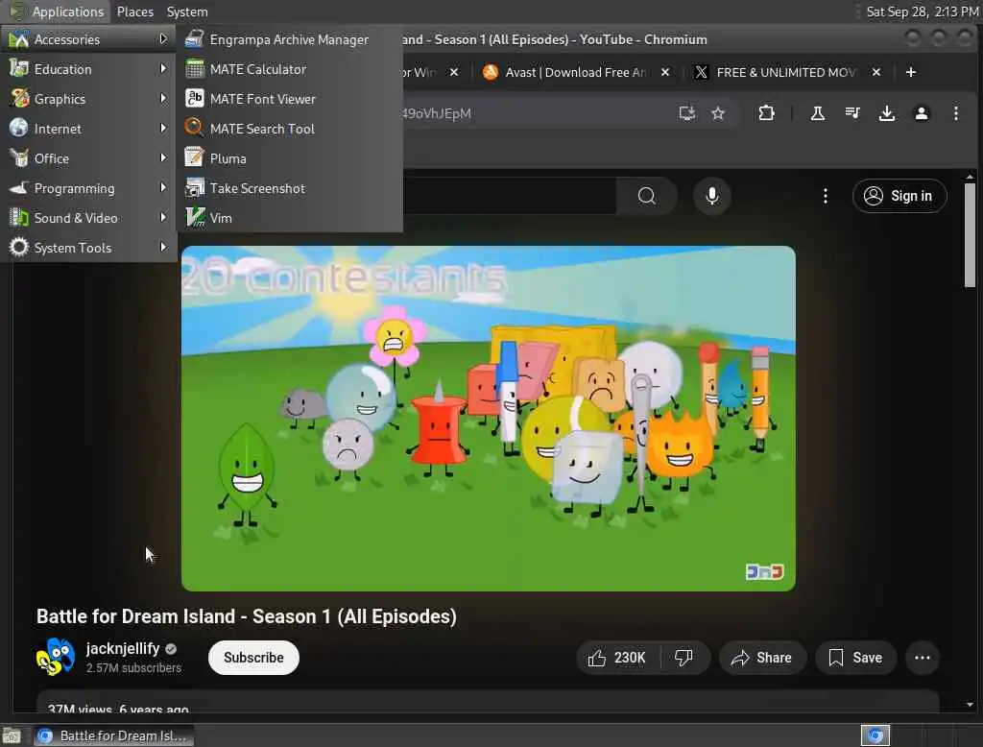Click the Graphics category icon
This screenshot has width=983, height=747.
tap(19, 98)
